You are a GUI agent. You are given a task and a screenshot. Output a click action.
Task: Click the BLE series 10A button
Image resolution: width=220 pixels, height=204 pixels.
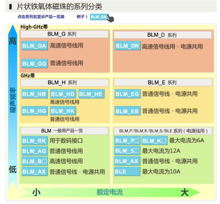(127, 172)
